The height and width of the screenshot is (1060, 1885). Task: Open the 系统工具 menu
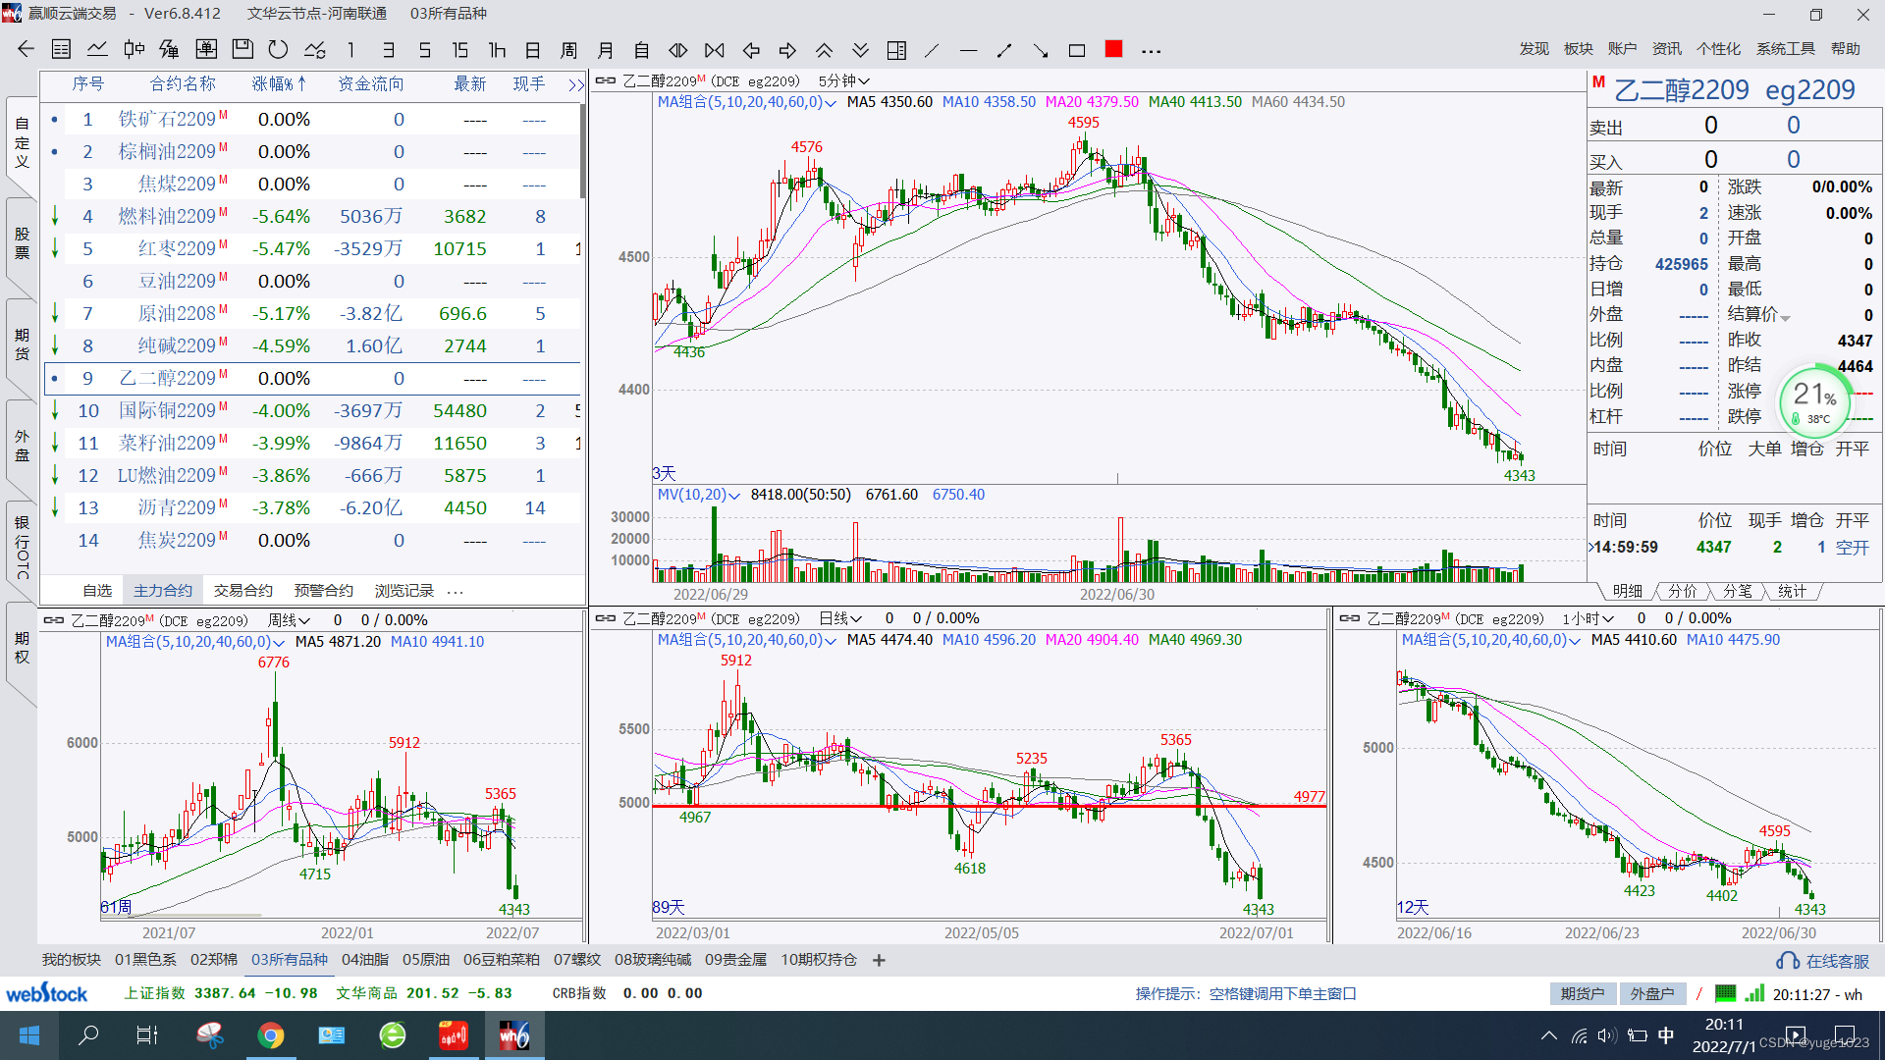(x=1785, y=49)
